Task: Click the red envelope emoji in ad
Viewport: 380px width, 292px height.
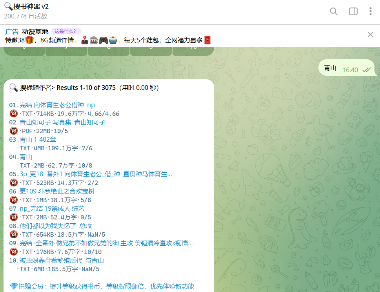Action: [x=207, y=40]
